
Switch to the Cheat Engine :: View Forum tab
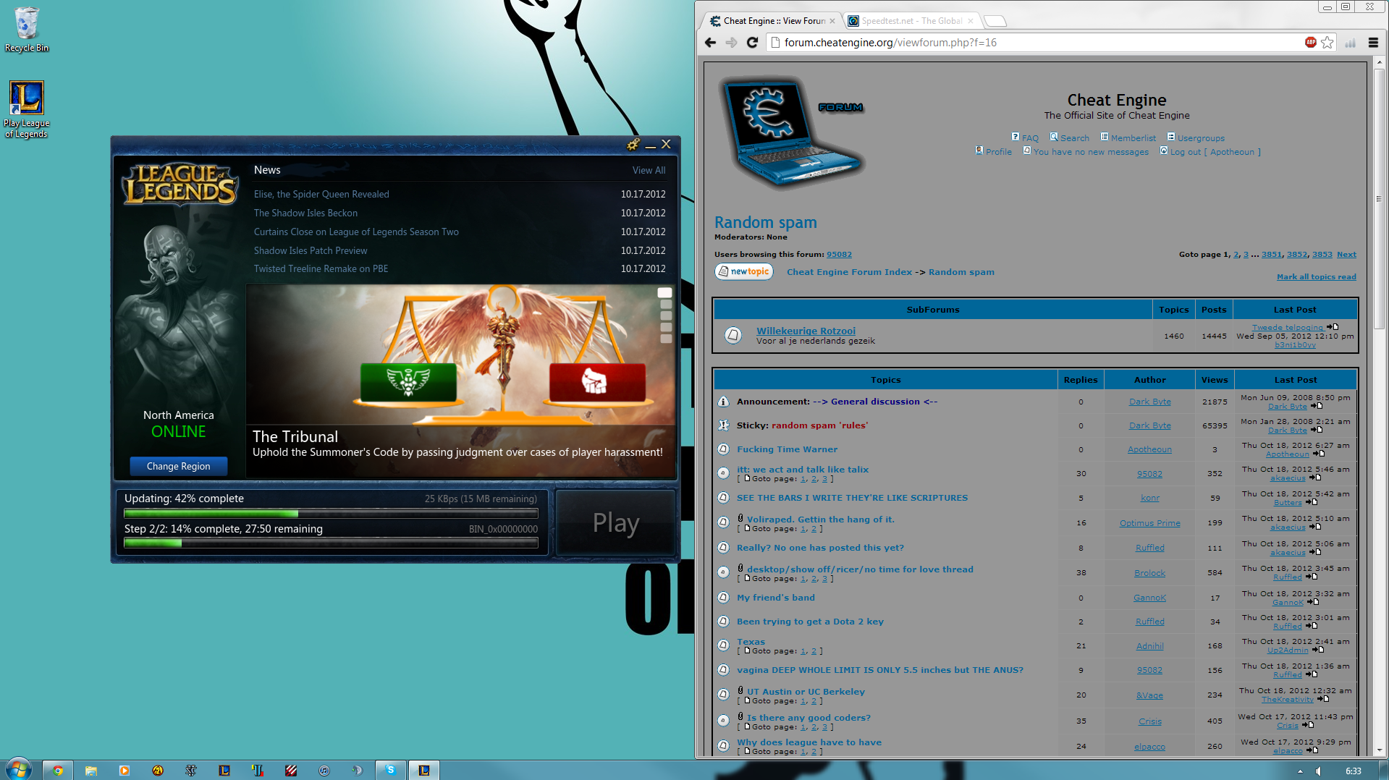point(772,21)
